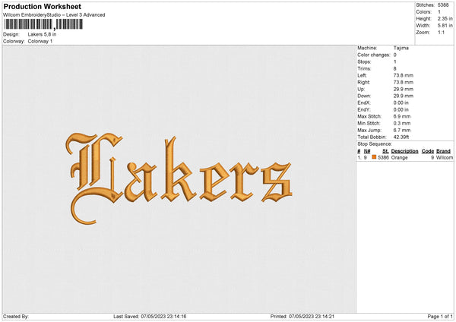Click the 'Orange' description in stop row
The width and height of the screenshot is (456, 322).
point(399,157)
